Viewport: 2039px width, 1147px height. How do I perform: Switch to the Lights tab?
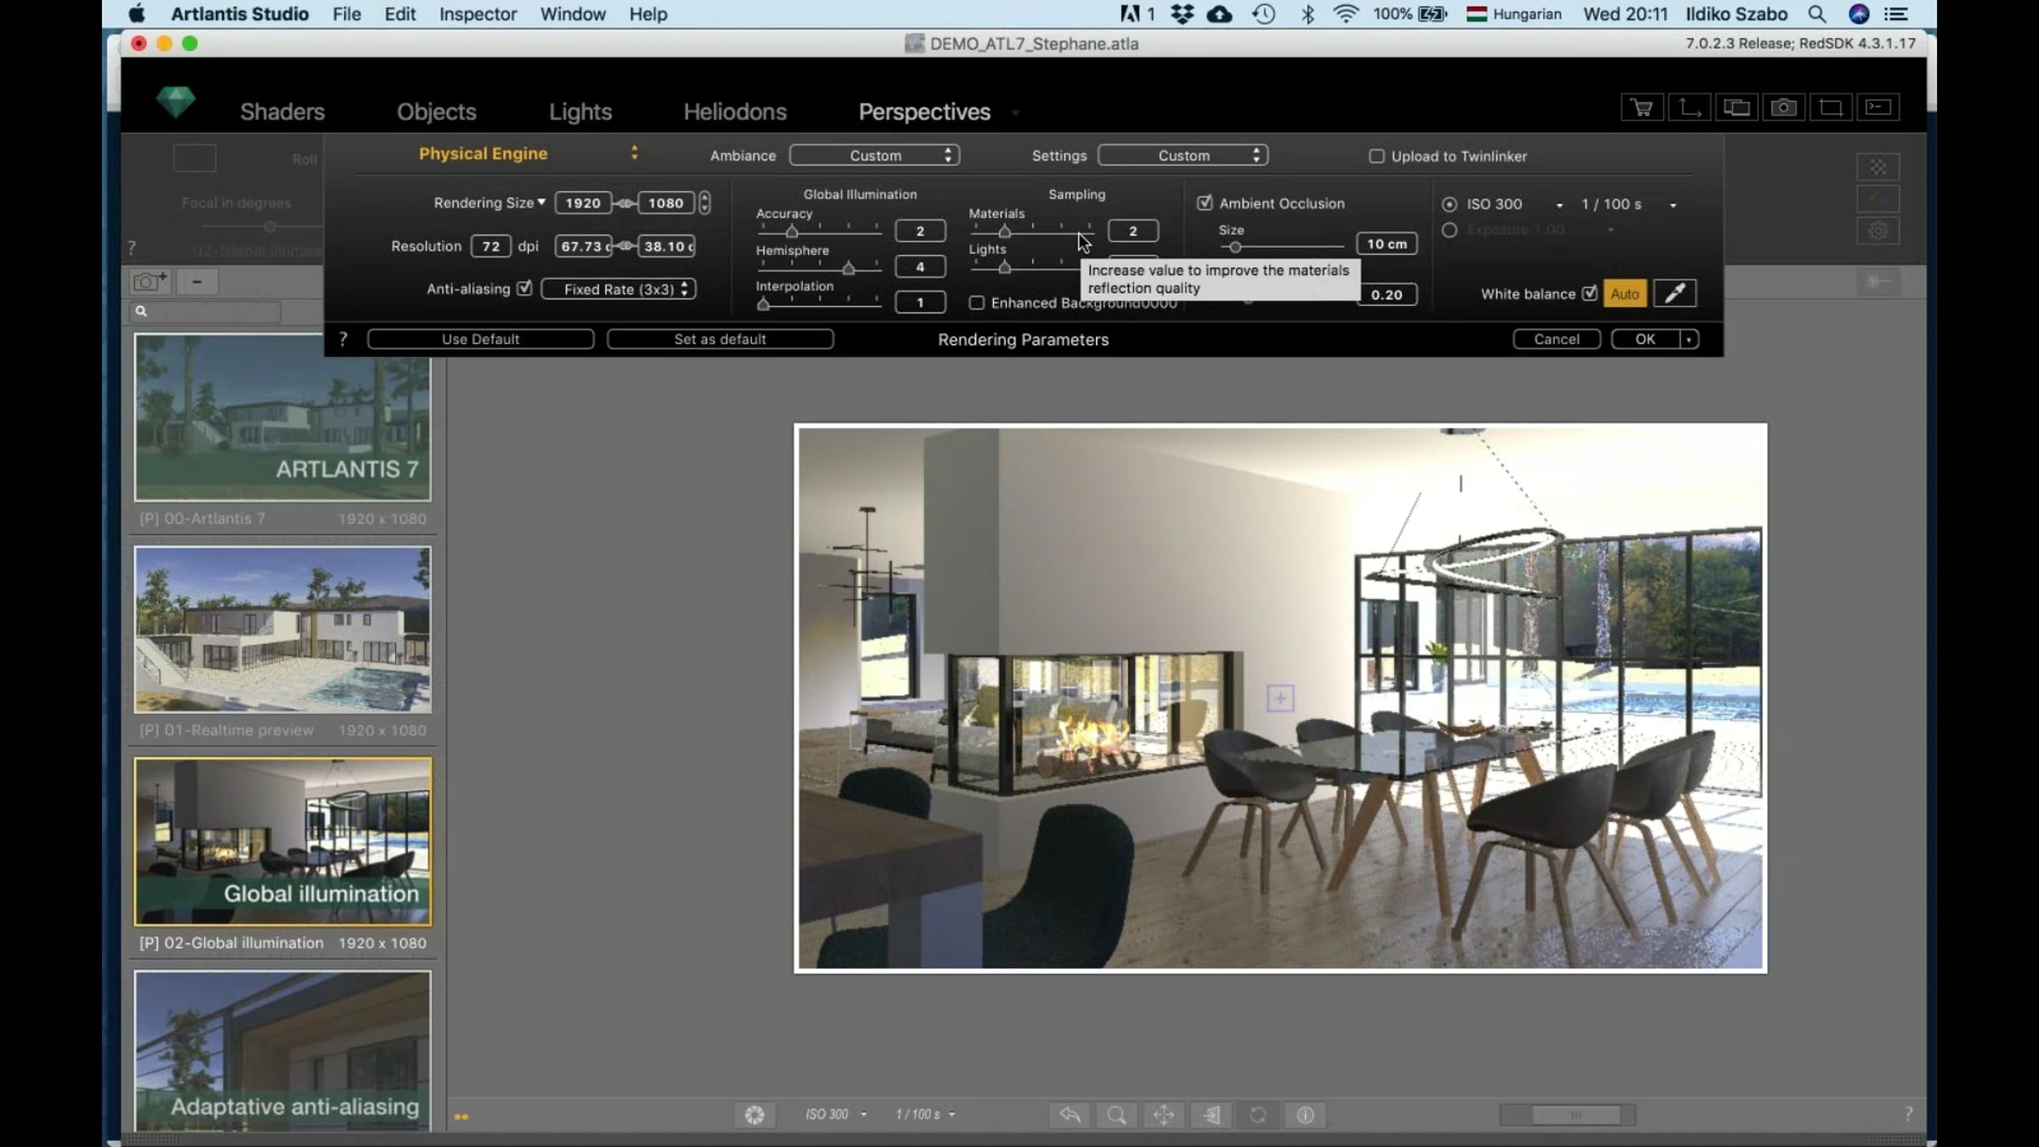click(580, 112)
